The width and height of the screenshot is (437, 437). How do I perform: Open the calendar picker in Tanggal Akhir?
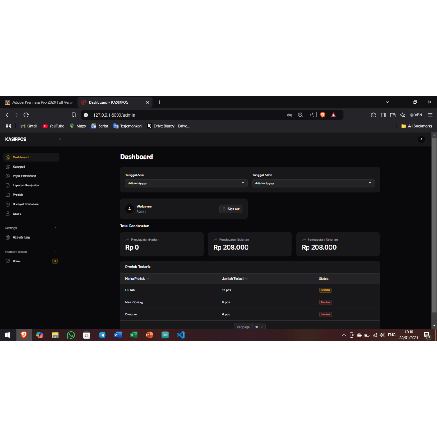click(370, 183)
